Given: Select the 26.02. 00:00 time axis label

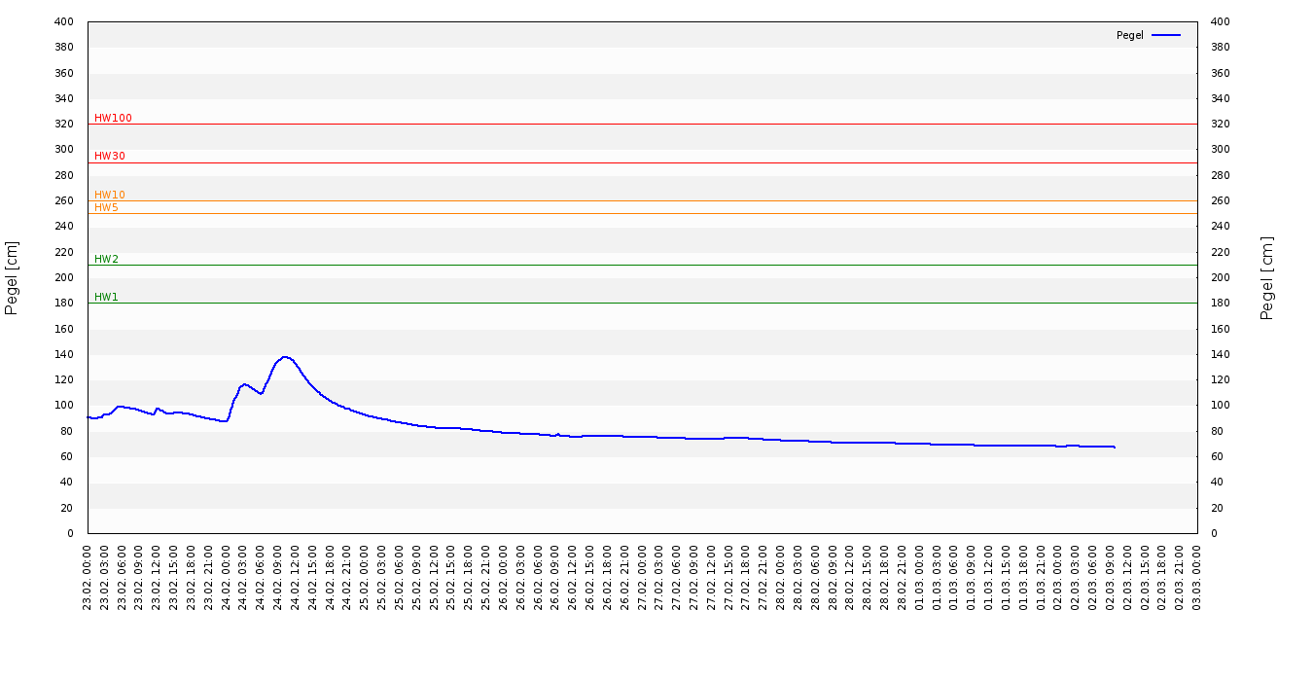Looking at the screenshot, I should (504, 577).
